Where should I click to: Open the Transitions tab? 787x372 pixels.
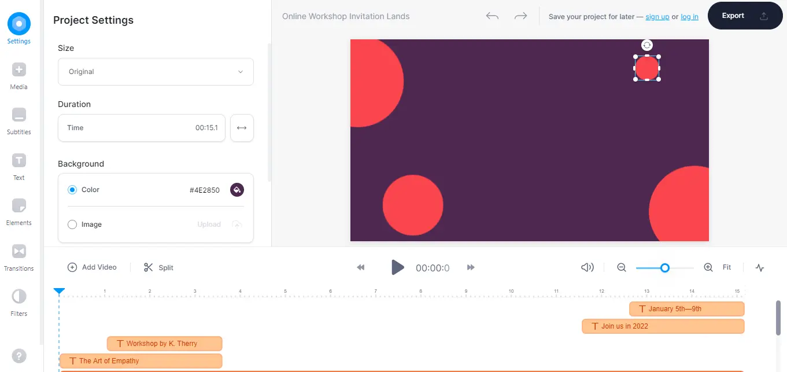[19, 257]
